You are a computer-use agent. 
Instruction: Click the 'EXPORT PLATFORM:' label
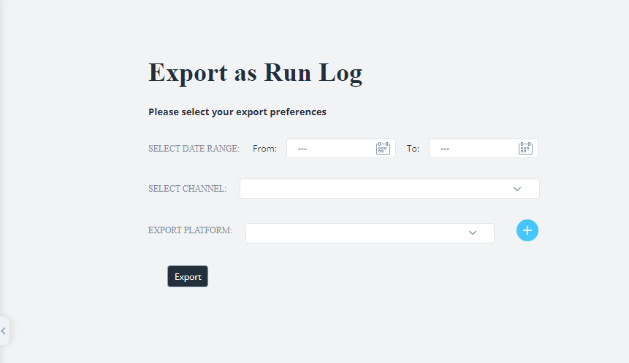[190, 230]
